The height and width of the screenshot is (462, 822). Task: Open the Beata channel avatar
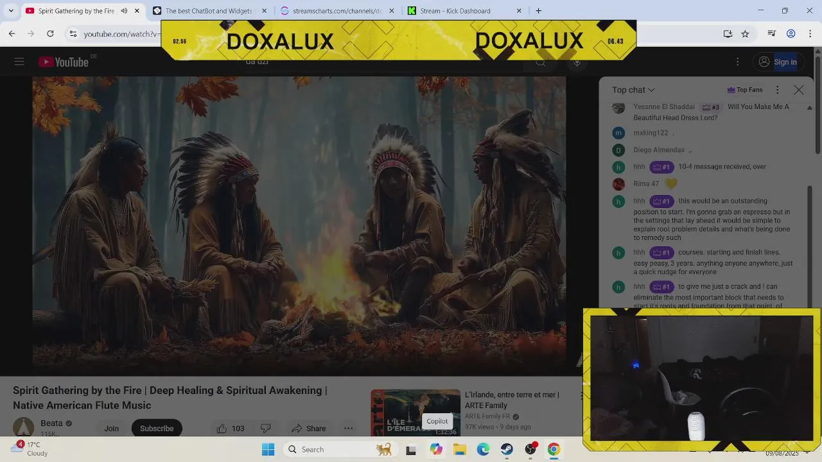(24, 427)
